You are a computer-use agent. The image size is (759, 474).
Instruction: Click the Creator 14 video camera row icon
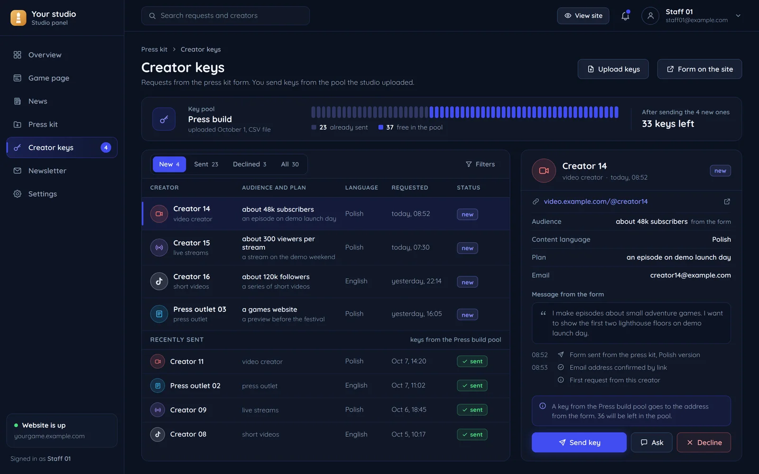click(159, 214)
